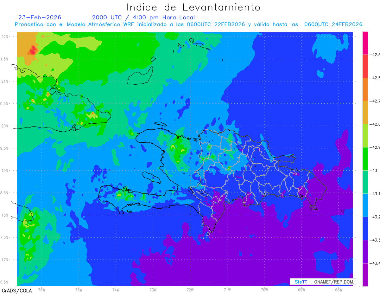Viewport: 380px width, 294px height.
Task: Click the '69W' longitude label
Action: point(301,290)
